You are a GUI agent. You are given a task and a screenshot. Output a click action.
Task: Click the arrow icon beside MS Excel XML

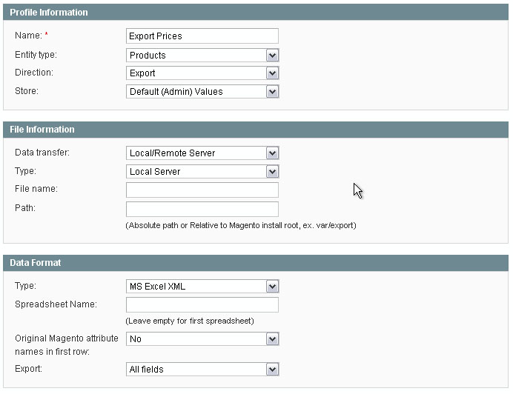[x=272, y=287]
